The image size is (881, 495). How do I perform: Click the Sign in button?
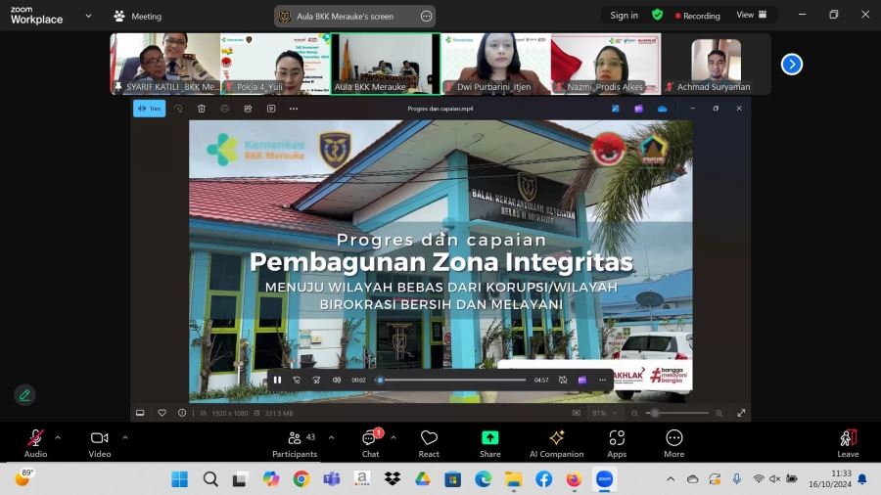[624, 16]
